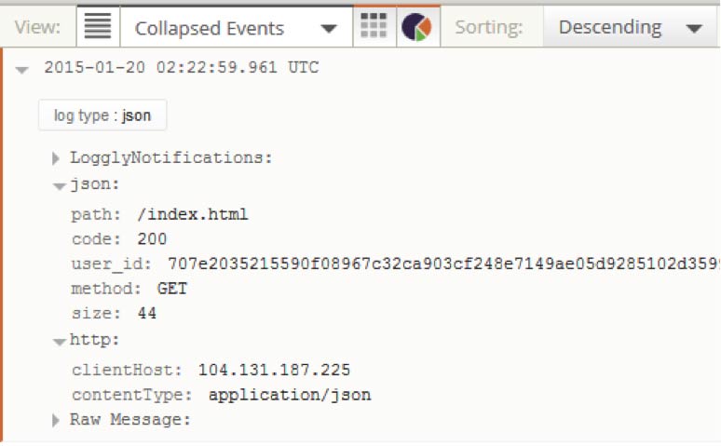Select the method value GET

pos(172,289)
